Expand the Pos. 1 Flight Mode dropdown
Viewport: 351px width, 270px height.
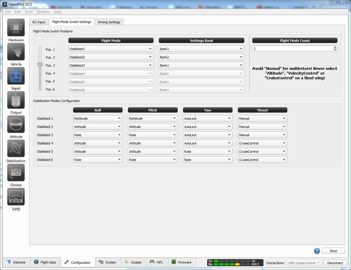click(111, 49)
